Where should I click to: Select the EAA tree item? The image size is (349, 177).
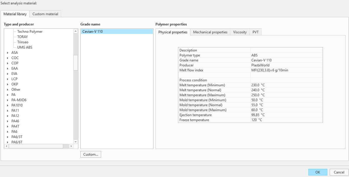click(x=14, y=68)
